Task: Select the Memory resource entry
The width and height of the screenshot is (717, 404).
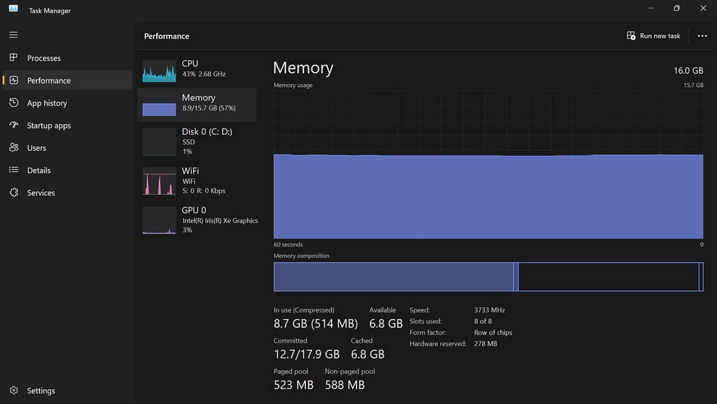Action: (196, 105)
